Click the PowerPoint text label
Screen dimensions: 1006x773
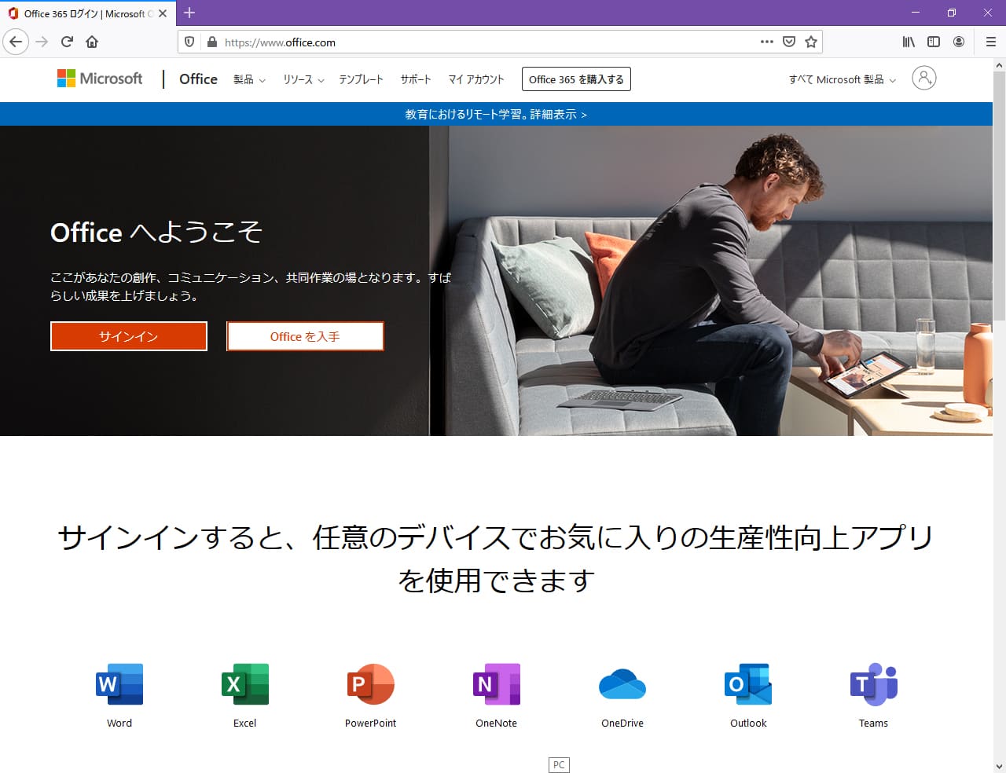point(371,723)
